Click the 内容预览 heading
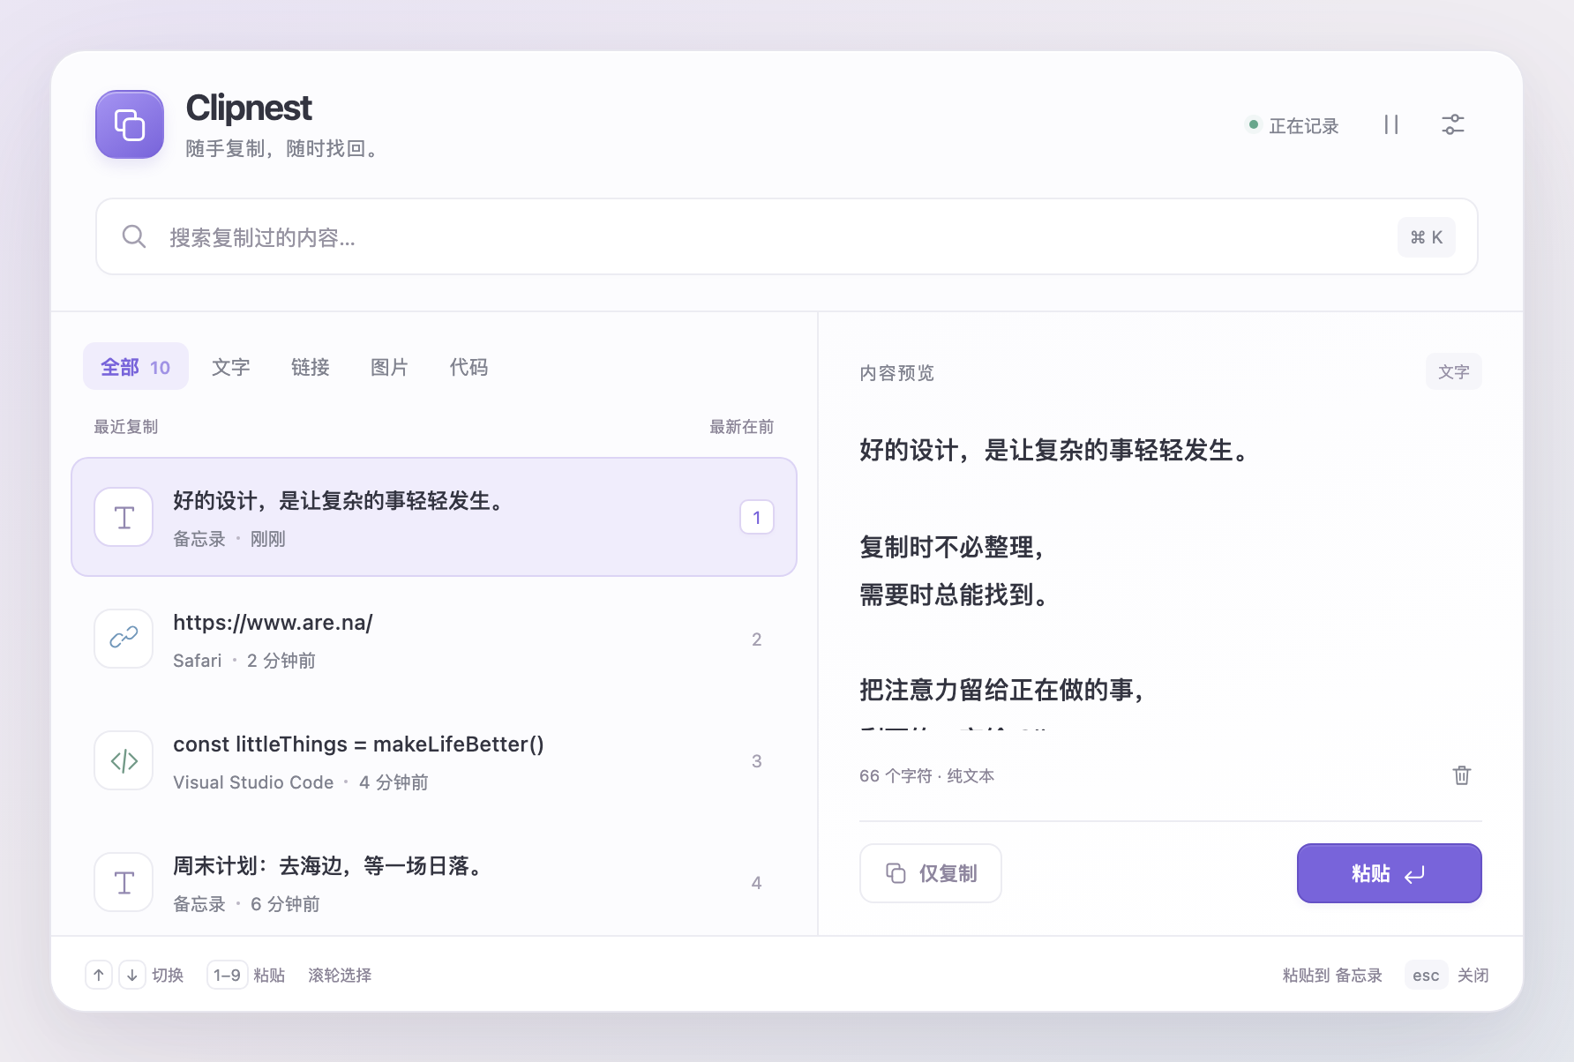The width and height of the screenshot is (1574, 1062). tap(897, 373)
